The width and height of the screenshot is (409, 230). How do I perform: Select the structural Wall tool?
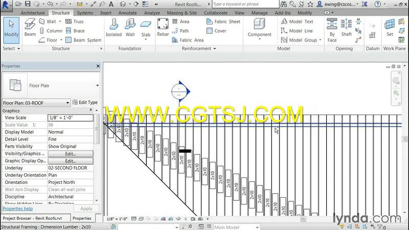click(x=48, y=21)
